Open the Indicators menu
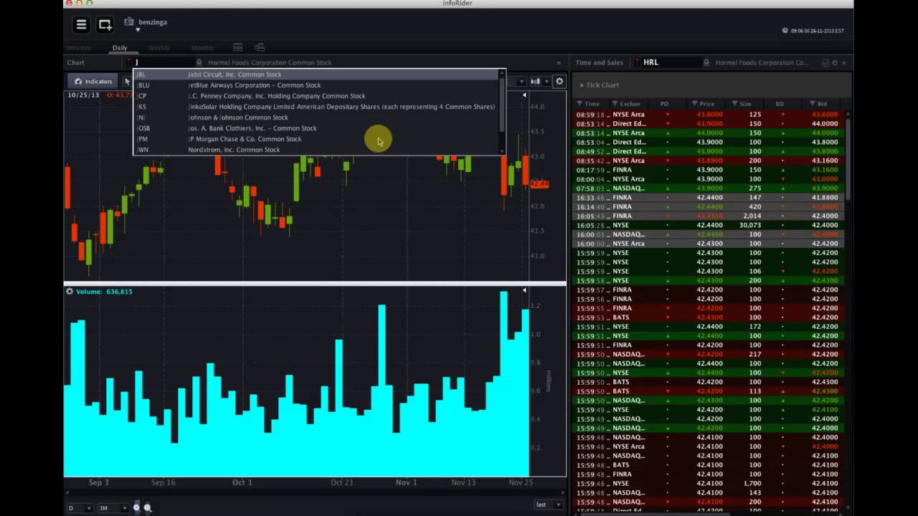 93,81
